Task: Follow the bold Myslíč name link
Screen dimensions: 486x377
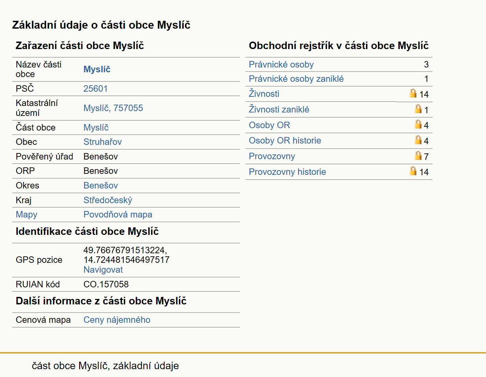Action: [97, 69]
